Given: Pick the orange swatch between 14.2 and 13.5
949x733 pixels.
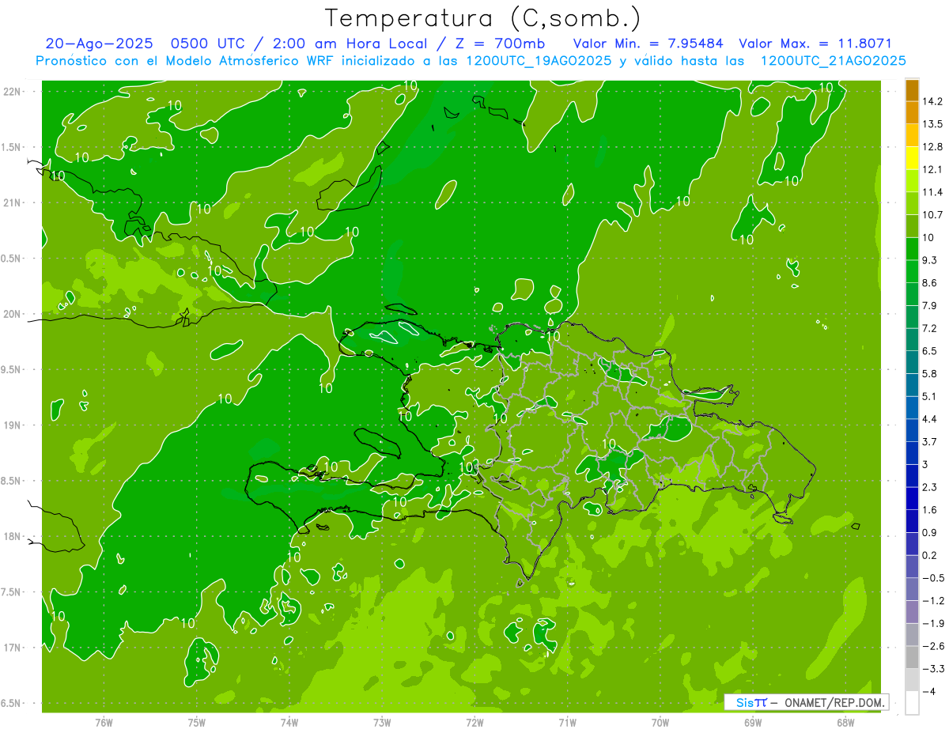Looking at the screenshot, I should pyautogui.click(x=912, y=113).
